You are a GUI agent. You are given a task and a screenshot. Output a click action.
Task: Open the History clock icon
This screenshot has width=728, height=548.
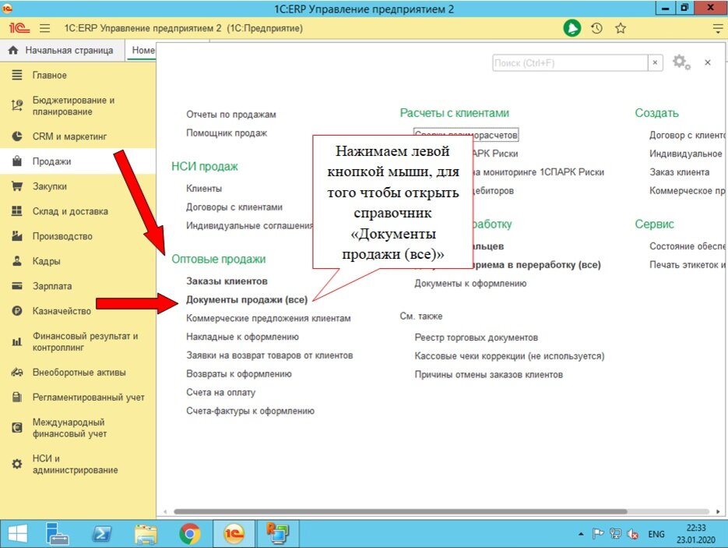pos(596,28)
